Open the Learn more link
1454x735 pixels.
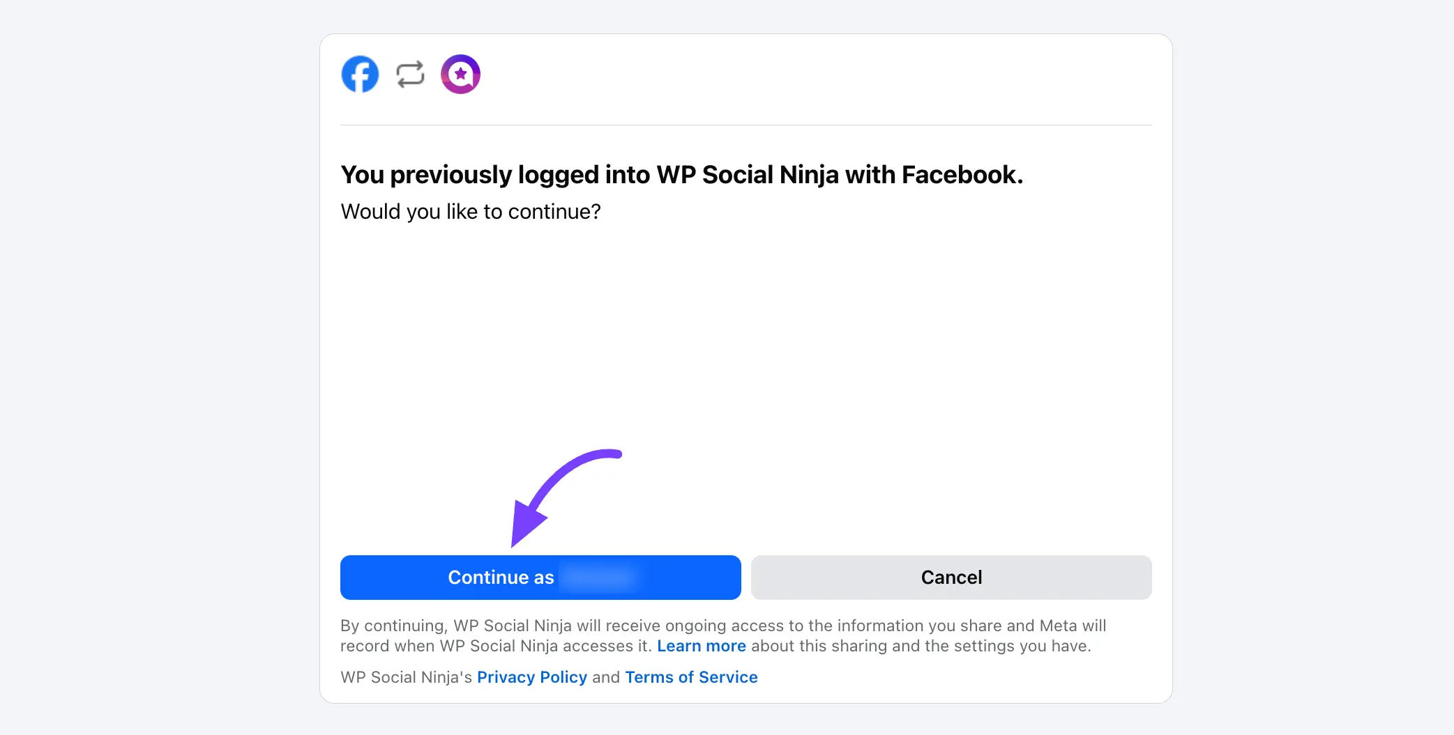[x=702, y=646]
